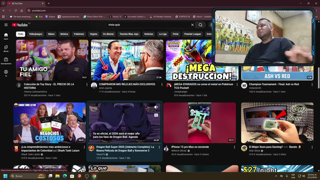Toggle the taskbar microphone indicator
This screenshot has width=320, height=180.
point(287,176)
